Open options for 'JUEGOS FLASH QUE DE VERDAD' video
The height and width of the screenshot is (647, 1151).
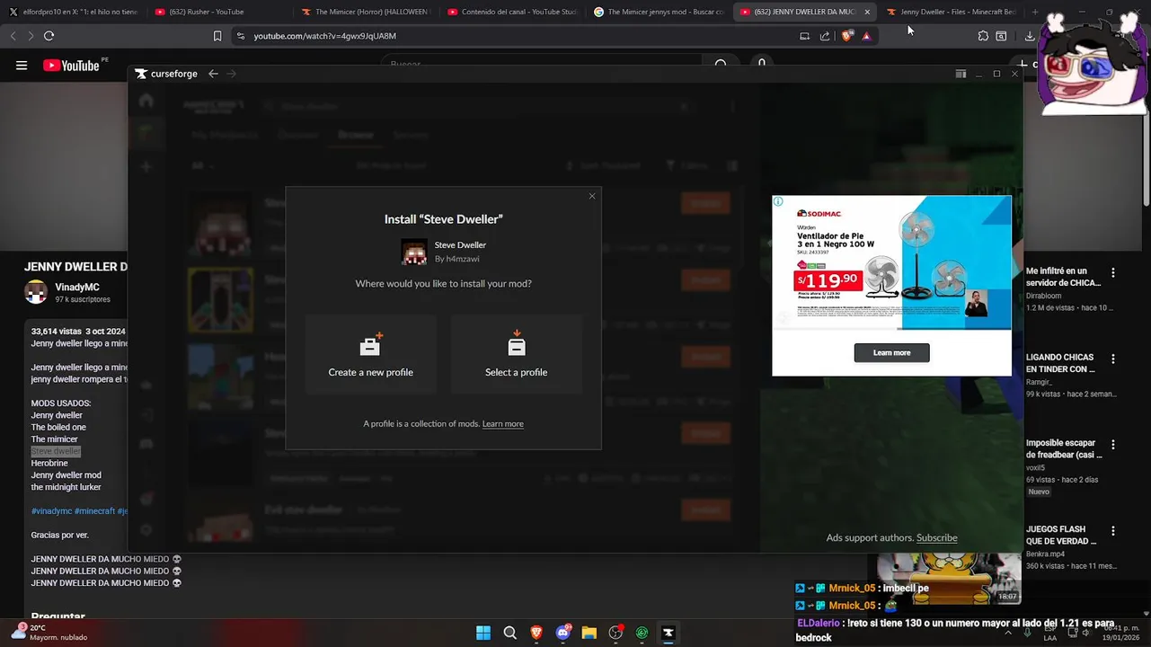pyautogui.click(x=1112, y=531)
